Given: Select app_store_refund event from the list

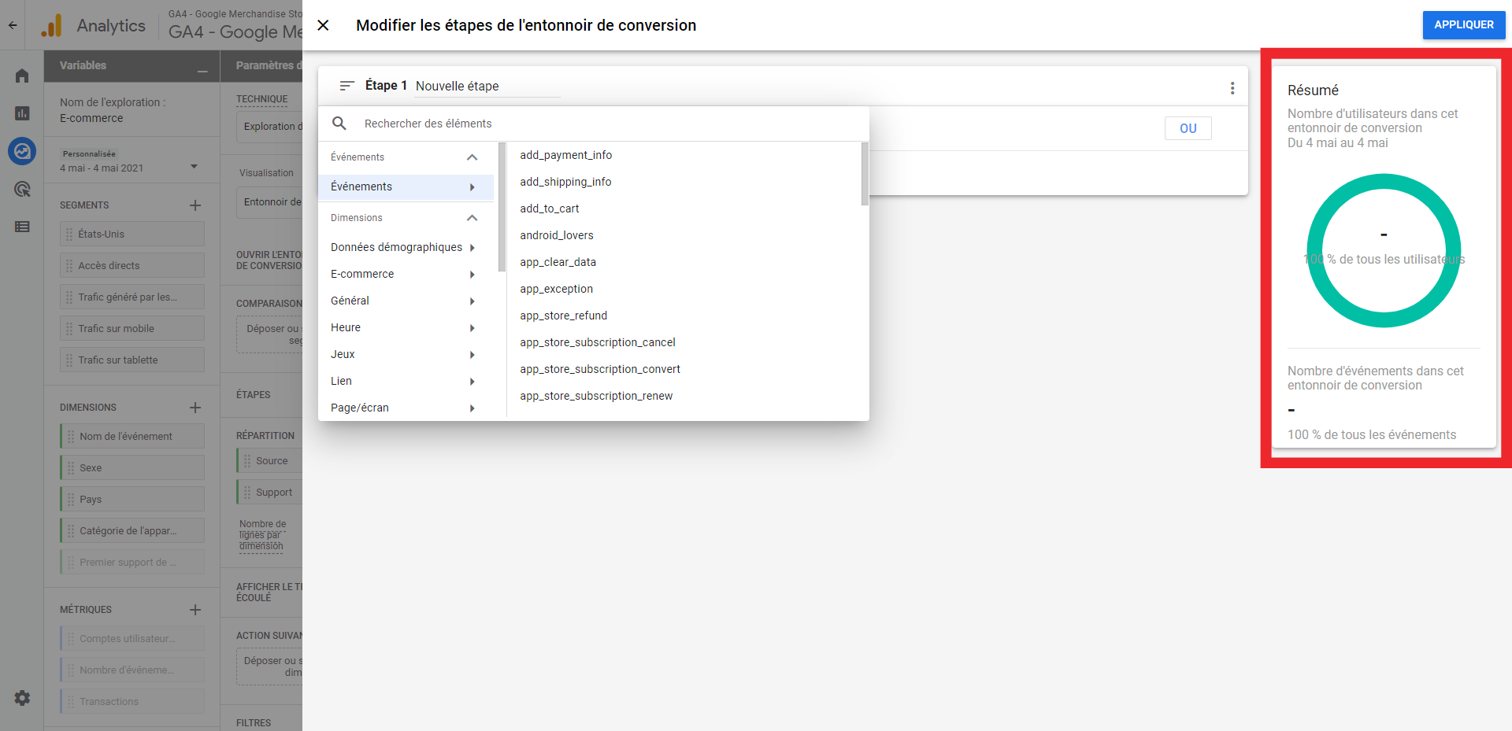Looking at the screenshot, I should (563, 316).
